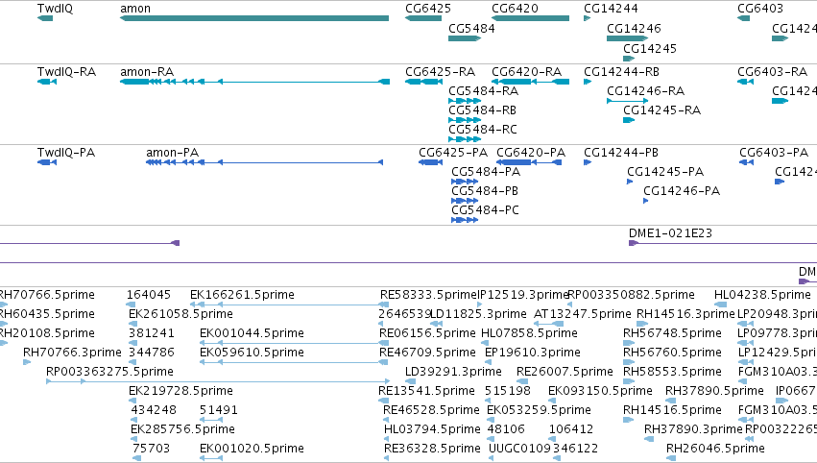Open the CG6420-RA transcript label
Image resolution: width=817 pixels, height=463 pixels.
(x=527, y=71)
